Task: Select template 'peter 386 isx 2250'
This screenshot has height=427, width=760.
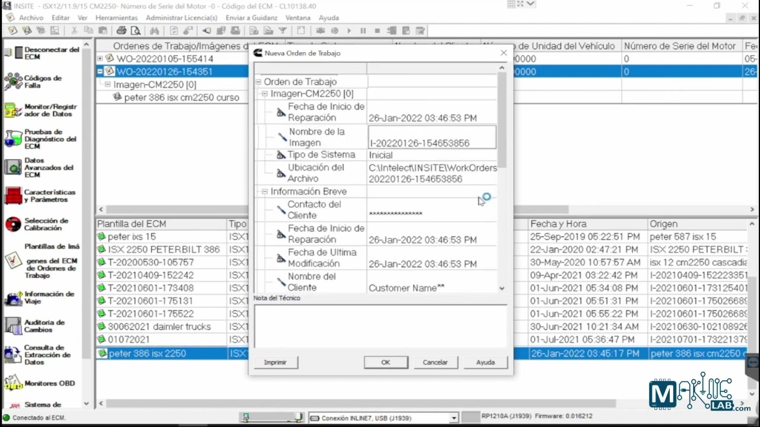Action: coord(147,353)
